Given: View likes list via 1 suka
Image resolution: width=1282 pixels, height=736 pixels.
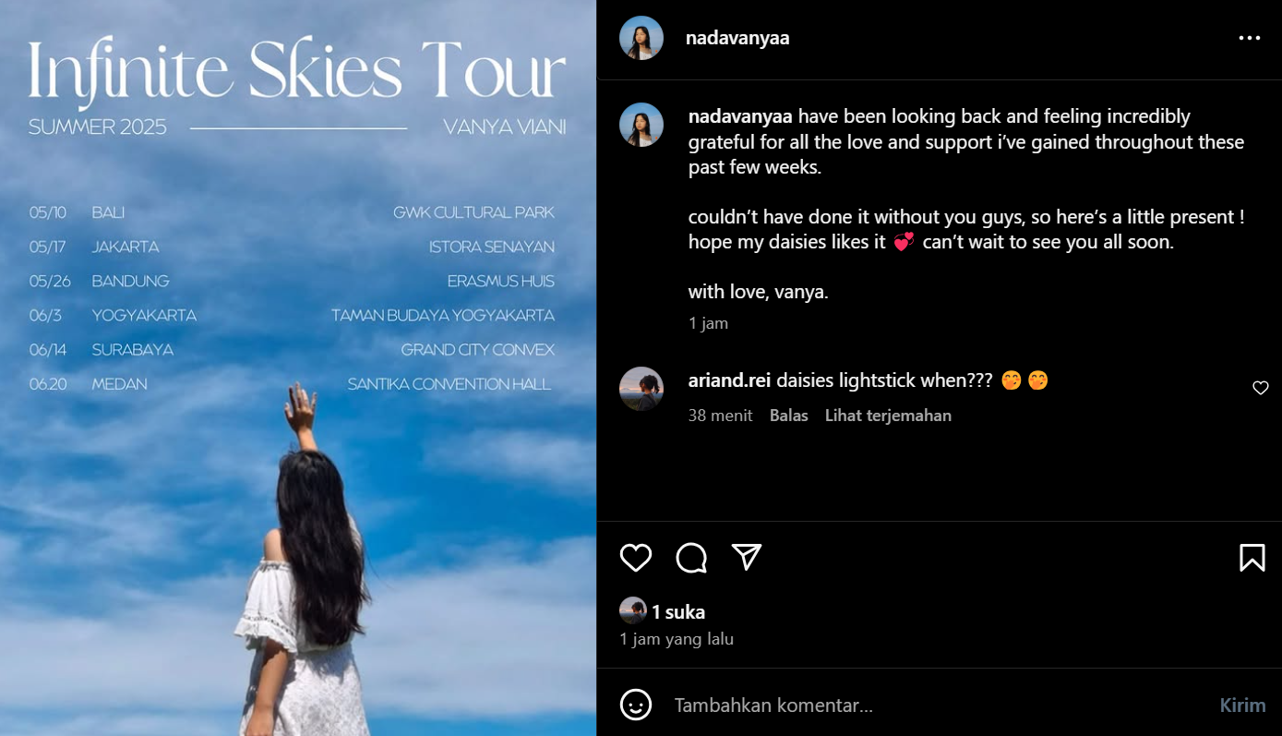Looking at the screenshot, I should point(678,611).
